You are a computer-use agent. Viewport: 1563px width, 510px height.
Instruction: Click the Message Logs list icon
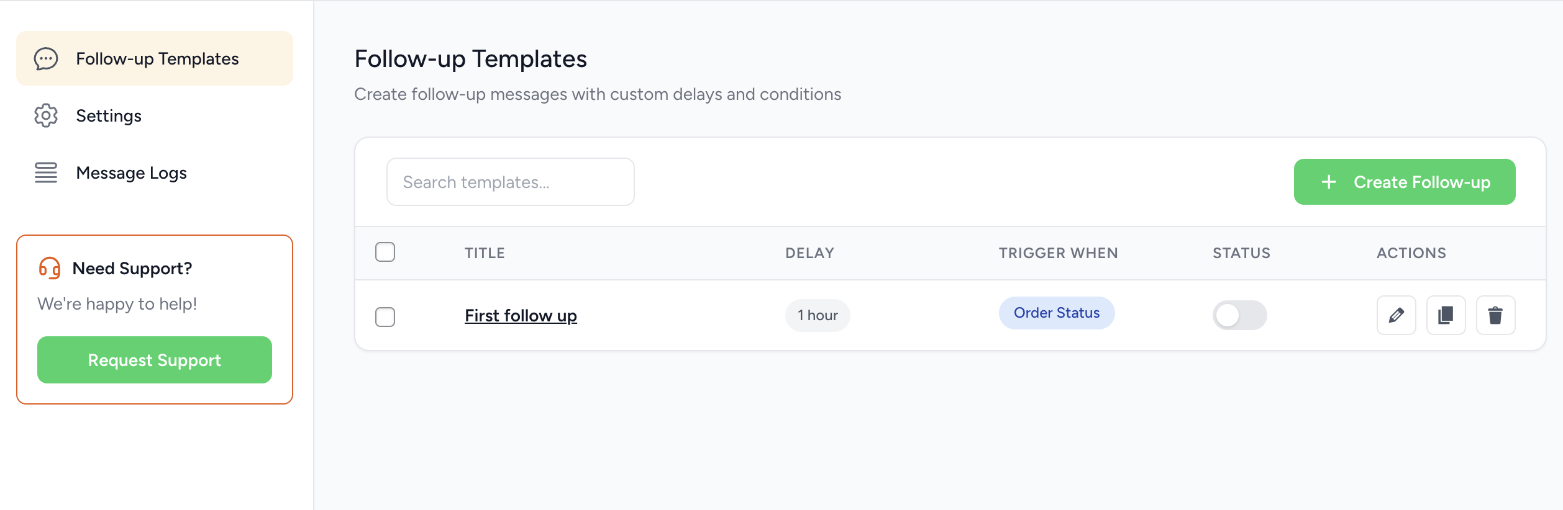[x=46, y=172]
